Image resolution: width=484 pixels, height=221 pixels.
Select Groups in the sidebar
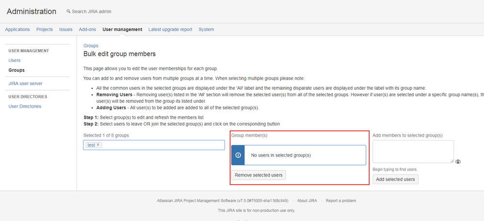tap(16, 70)
